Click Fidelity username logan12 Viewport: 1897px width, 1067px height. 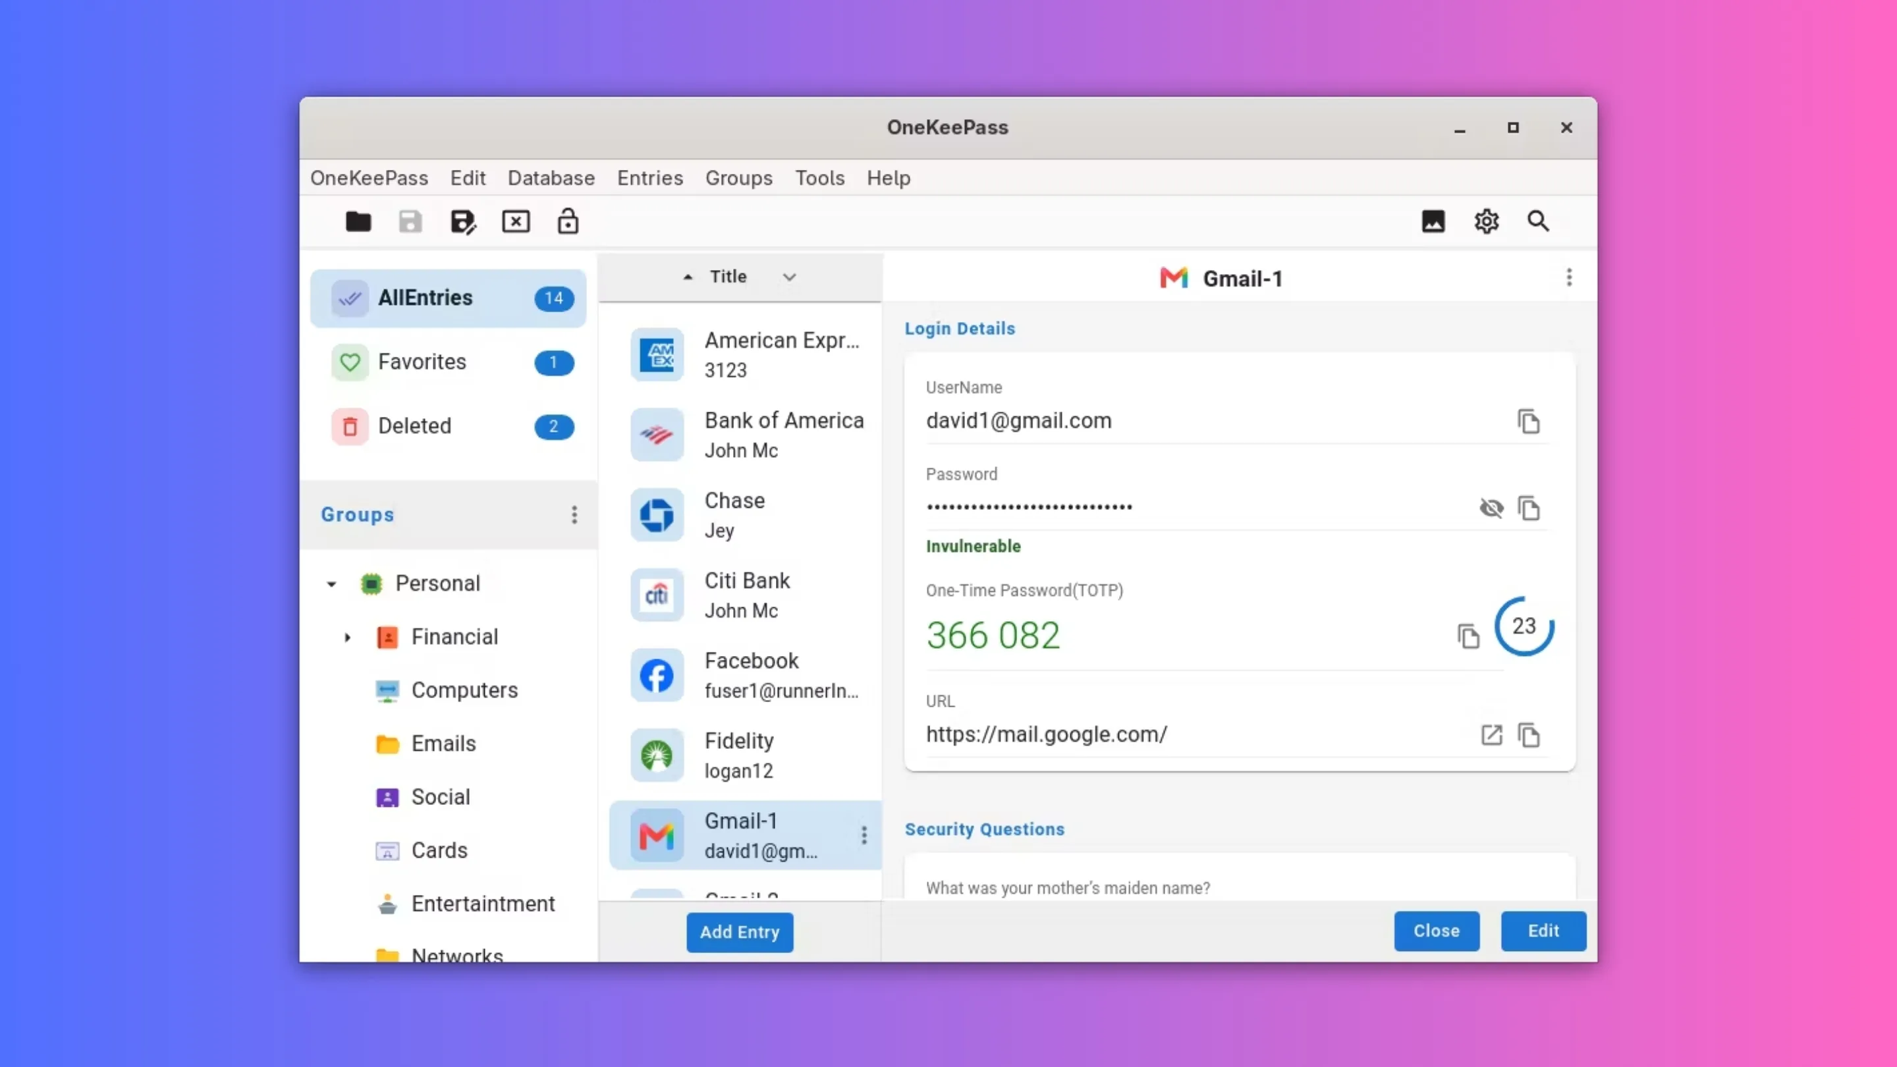coord(738,771)
